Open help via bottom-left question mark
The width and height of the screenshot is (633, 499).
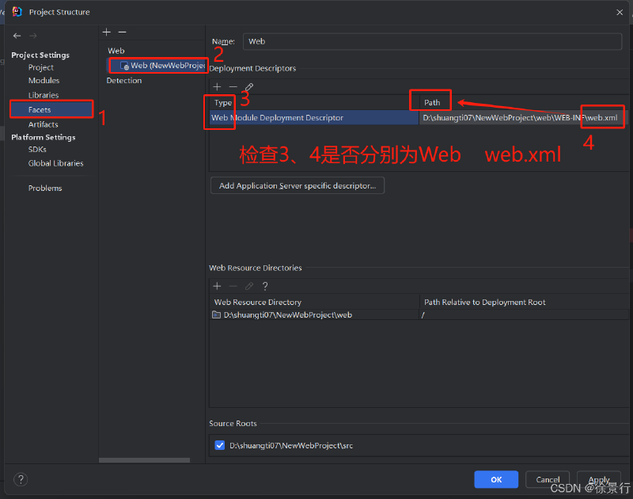21,480
